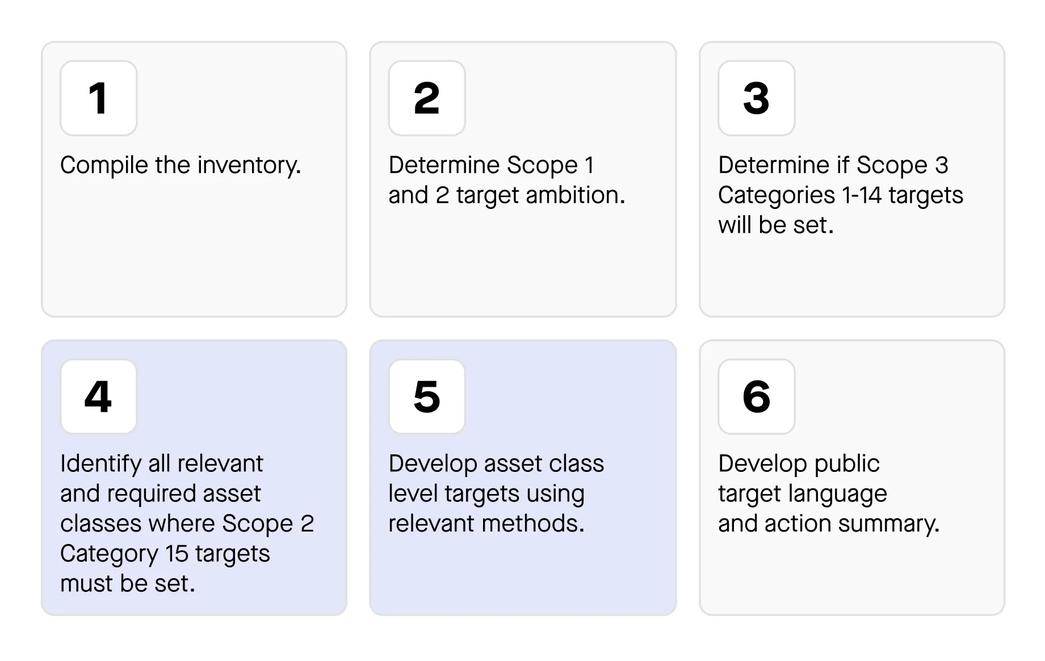The width and height of the screenshot is (1045, 661).
Task: Click "Develop public target language" text
Action: [801, 478]
